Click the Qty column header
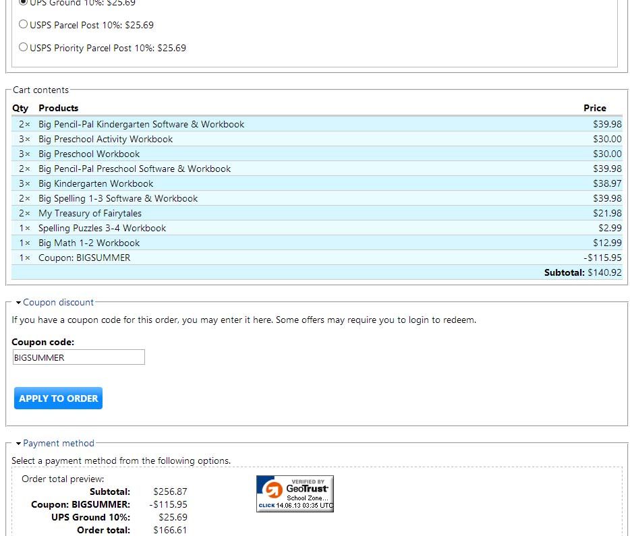The width and height of the screenshot is (630, 536). (20, 108)
